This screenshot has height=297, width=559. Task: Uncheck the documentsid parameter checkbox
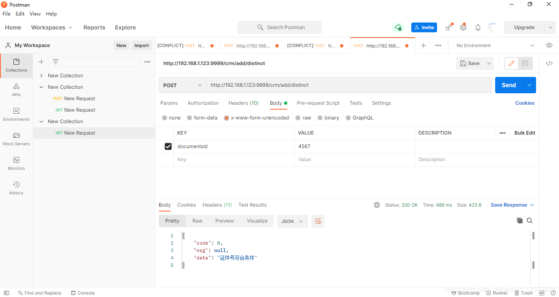(x=168, y=146)
